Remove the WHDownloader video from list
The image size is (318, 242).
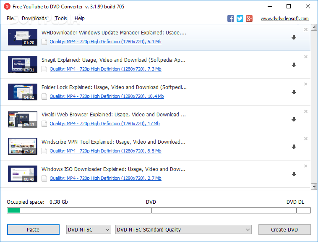(306, 29)
